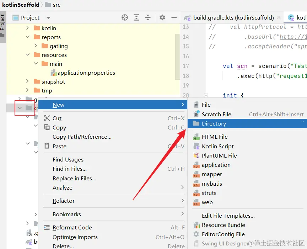The image size is (307, 249).
Task: Click the scn variable in editor code
Action: [x=242, y=66]
